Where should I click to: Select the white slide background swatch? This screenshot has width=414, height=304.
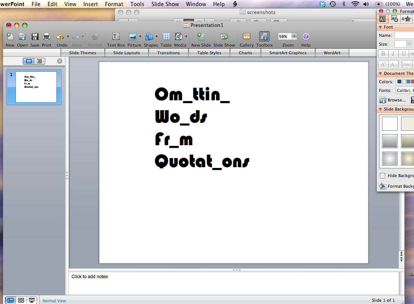tap(390, 124)
